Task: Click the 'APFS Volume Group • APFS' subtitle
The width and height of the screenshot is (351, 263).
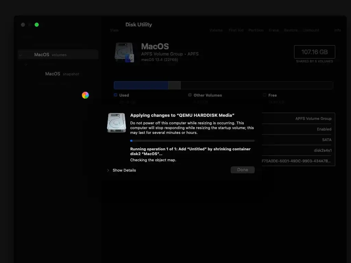Action: pyautogui.click(x=170, y=54)
